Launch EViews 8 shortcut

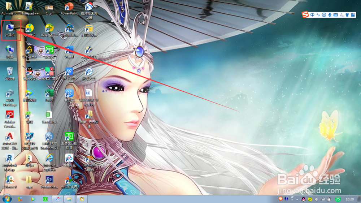pyautogui.click(x=10, y=182)
